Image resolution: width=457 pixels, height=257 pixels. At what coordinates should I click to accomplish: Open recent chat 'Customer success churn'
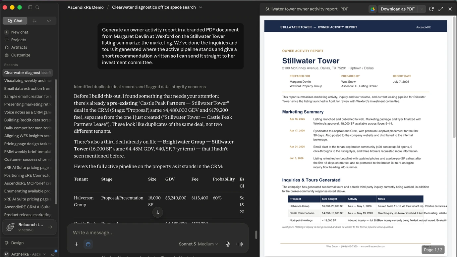pyautogui.click(x=28, y=159)
